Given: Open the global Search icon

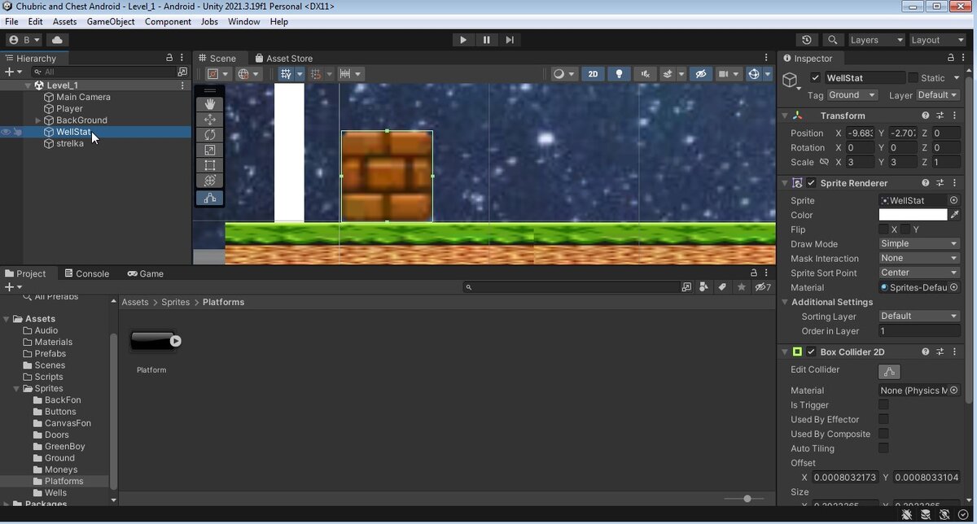Looking at the screenshot, I should [x=832, y=40].
